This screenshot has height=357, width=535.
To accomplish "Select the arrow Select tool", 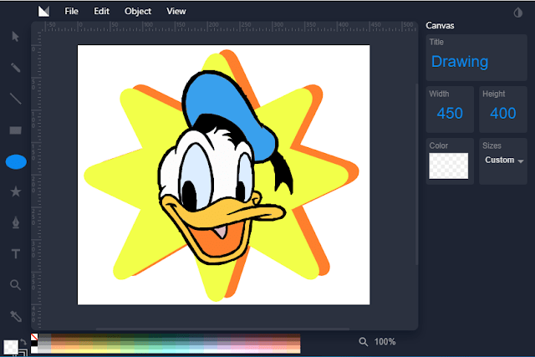I will tap(15, 36).
